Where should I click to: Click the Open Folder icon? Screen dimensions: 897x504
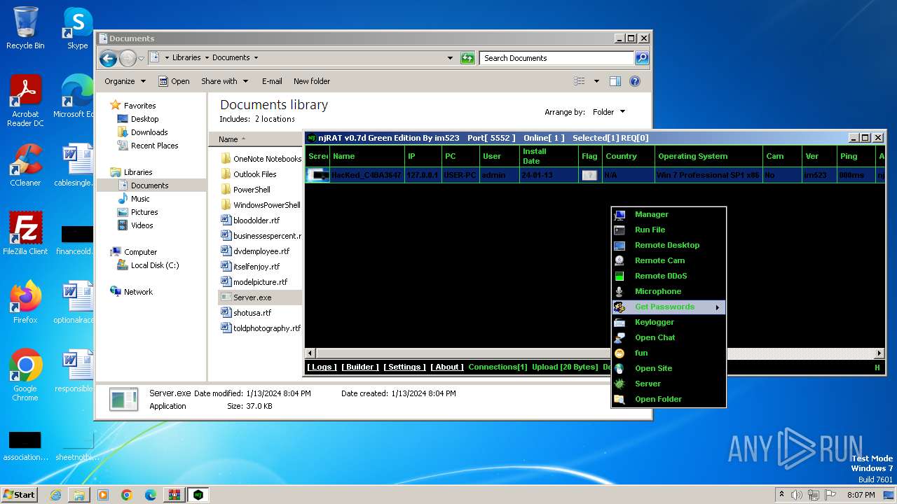click(619, 399)
